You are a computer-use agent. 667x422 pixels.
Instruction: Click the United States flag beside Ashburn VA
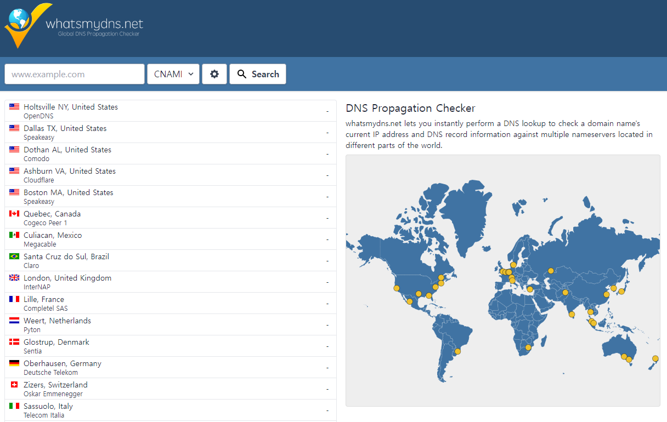coord(14,171)
